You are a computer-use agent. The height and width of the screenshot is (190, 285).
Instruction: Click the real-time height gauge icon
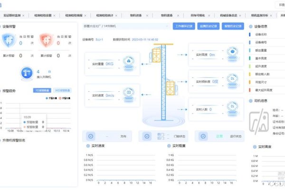pyautogui.click(x=232, y=54)
